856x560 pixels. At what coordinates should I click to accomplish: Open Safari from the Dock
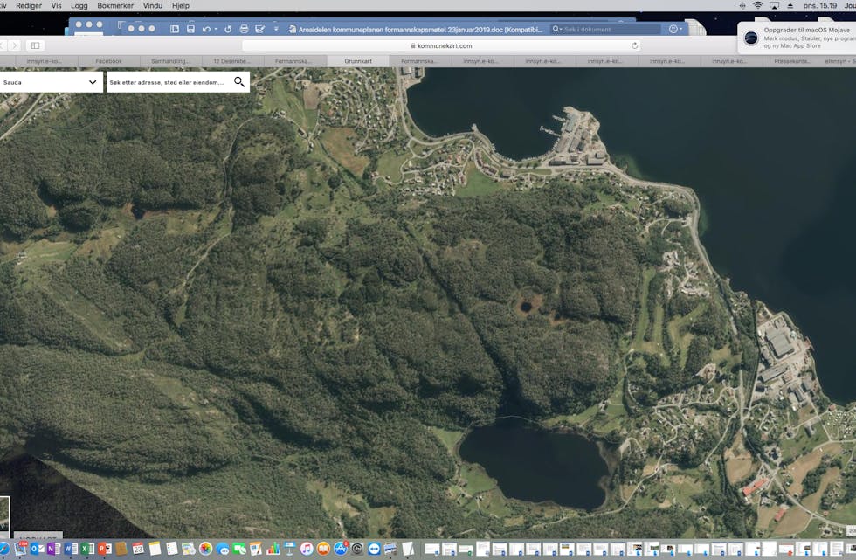[3, 549]
